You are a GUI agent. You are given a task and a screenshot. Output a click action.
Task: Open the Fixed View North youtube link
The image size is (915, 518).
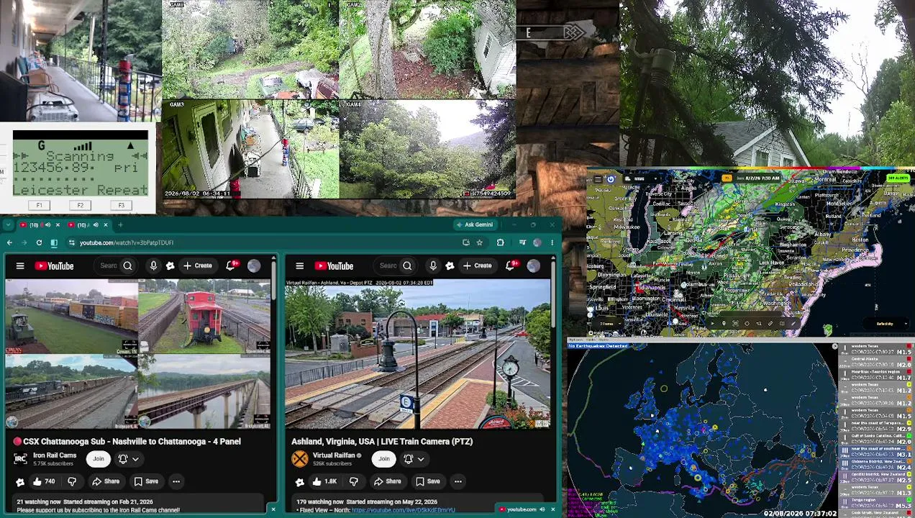[403, 510]
